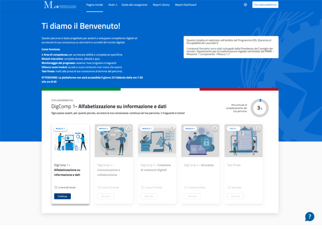Click Bloccato button on DigComp 3 card
The image size is (322, 229).
click(x=149, y=196)
